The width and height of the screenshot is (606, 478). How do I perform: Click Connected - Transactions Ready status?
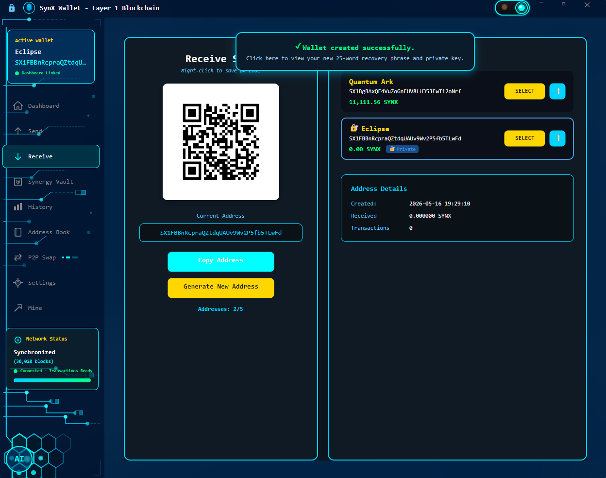click(56, 371)
